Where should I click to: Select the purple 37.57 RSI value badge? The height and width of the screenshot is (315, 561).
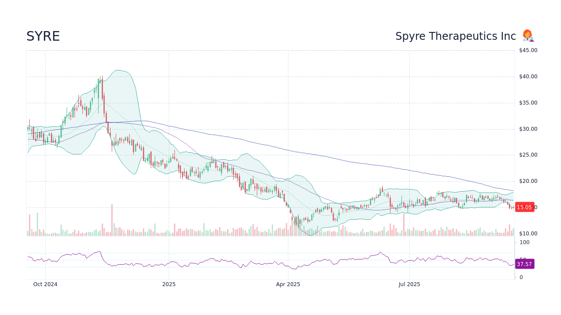coord(524,264)
